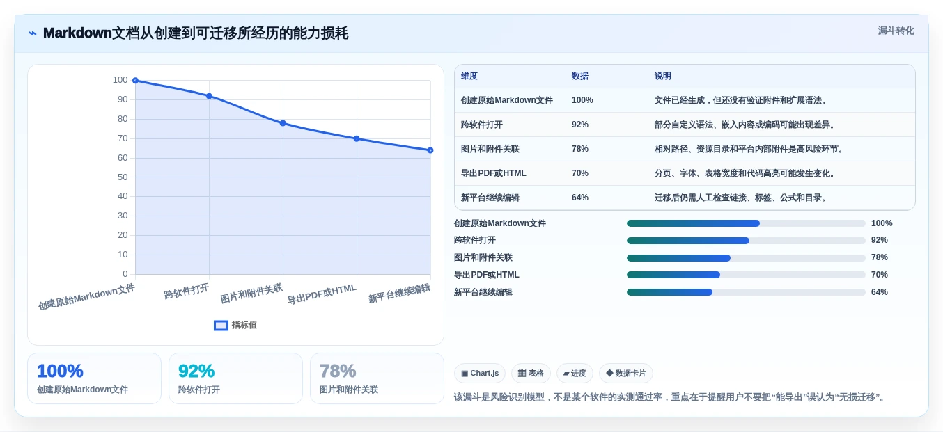Click the progress bar for 跨软件打开

[746, 241]
